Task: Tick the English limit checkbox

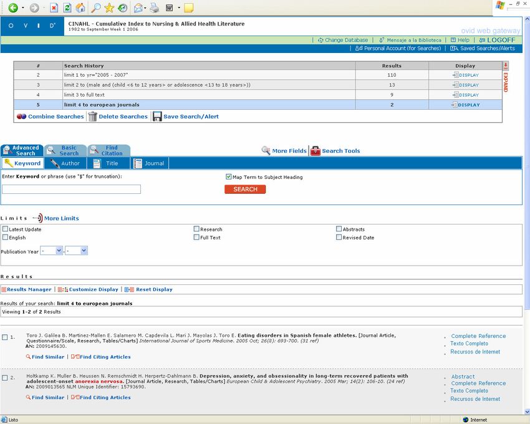Action: [6, 238]
